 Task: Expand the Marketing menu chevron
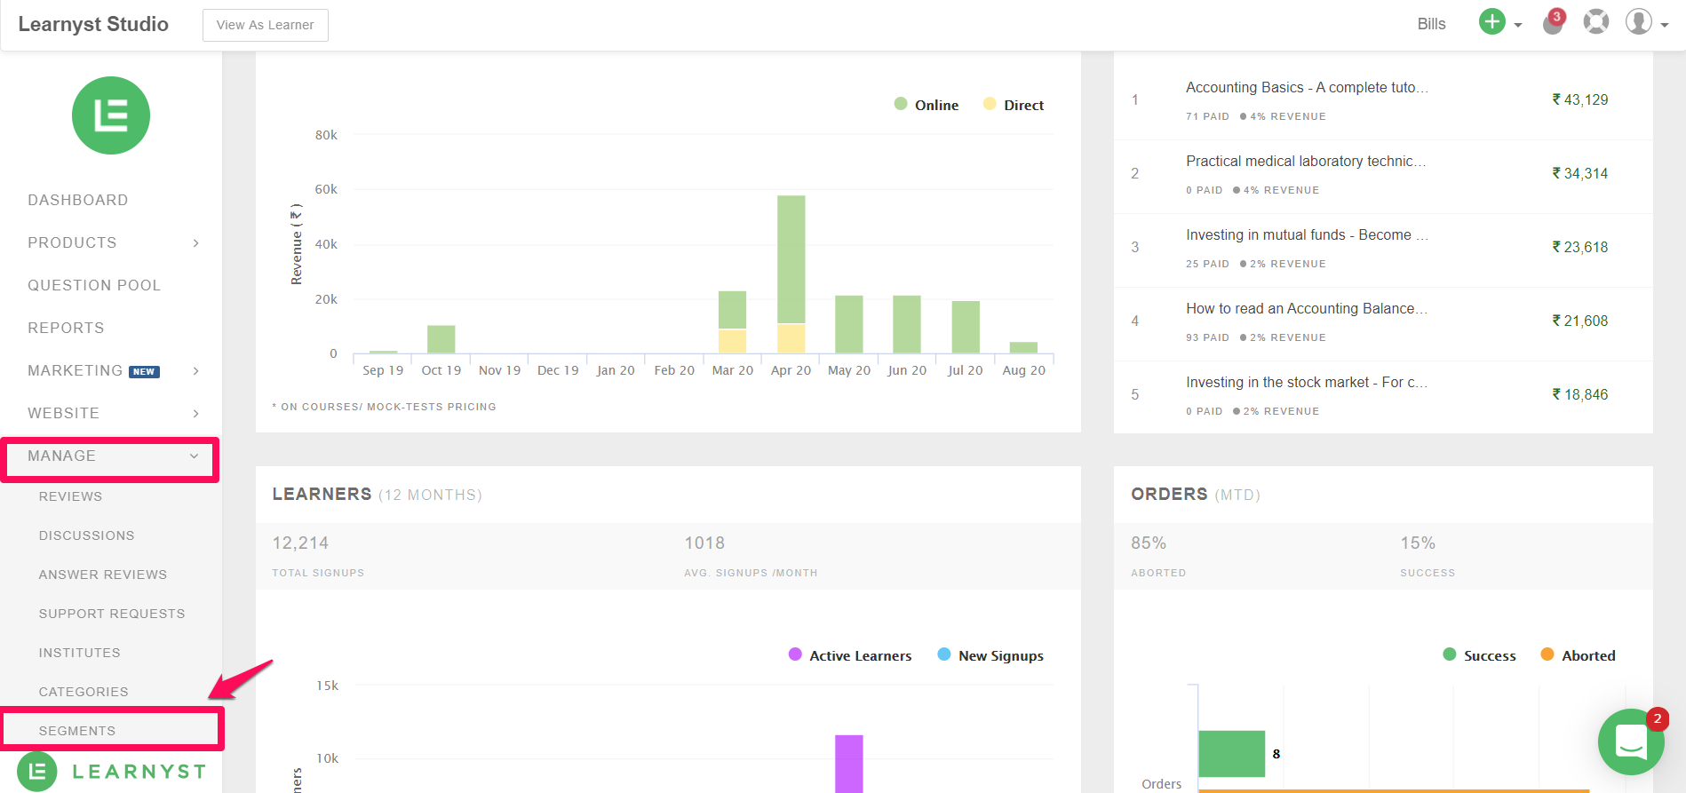coord(196,370)
